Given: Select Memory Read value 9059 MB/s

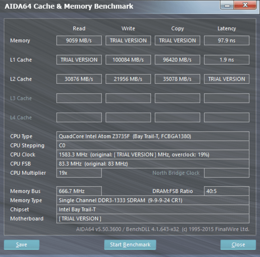Looking at the screenshot, I should point(79,40).
